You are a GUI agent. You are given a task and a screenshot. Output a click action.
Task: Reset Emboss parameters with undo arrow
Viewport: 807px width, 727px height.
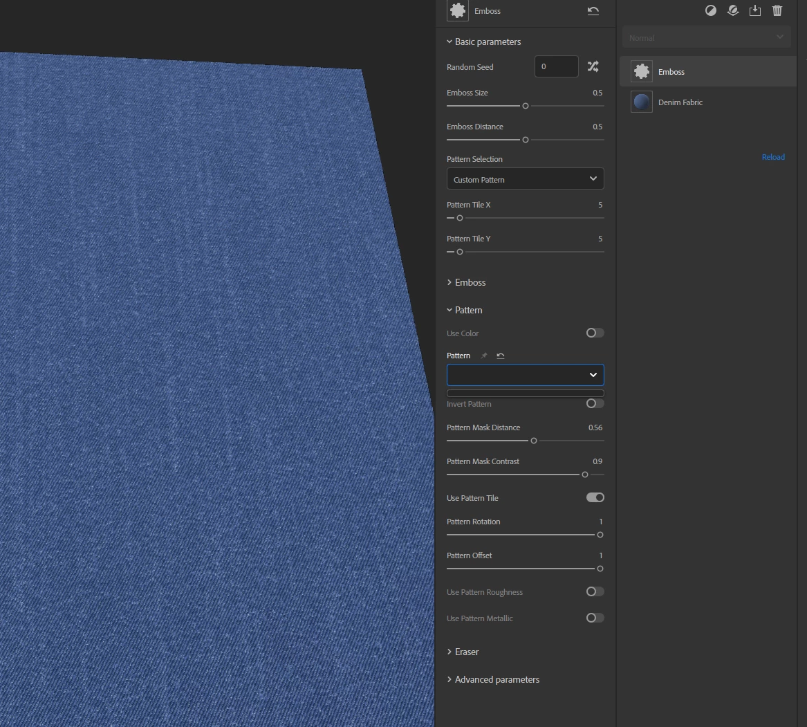pos(593,11)
